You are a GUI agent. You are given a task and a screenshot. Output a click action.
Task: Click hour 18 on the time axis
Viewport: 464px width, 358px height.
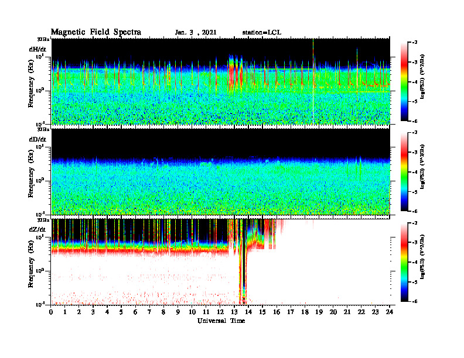point(305,312)
